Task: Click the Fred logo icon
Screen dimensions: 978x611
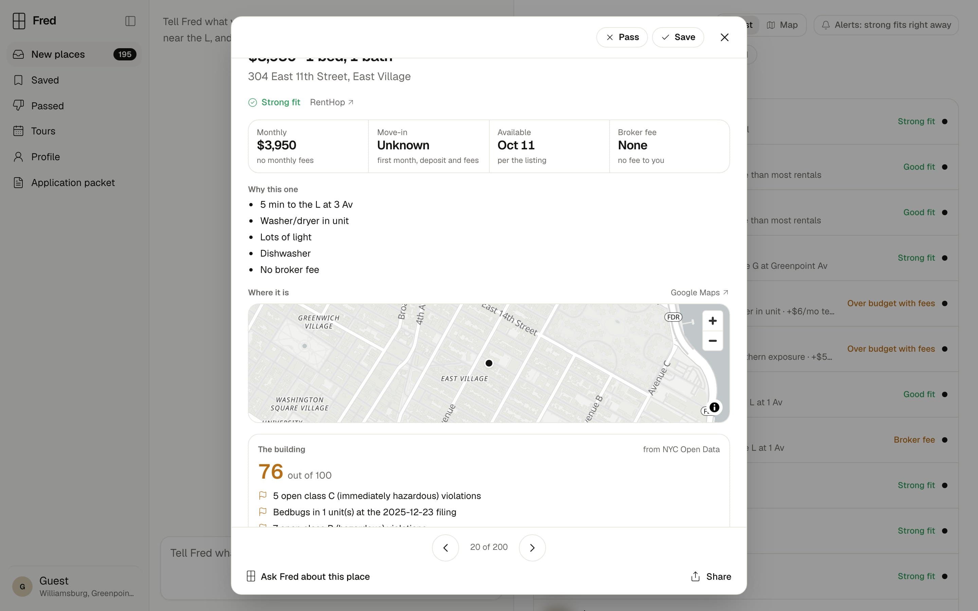Action: click(x=19, y=21)
